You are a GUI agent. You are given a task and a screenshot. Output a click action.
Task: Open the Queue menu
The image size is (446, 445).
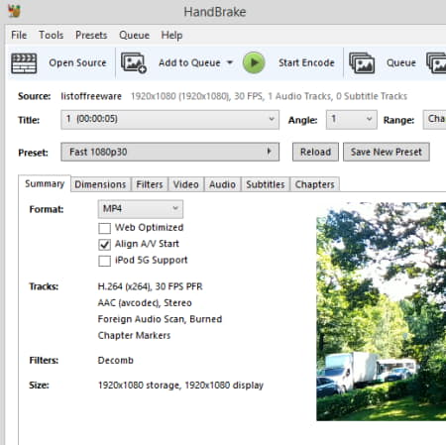pos(134,35)
